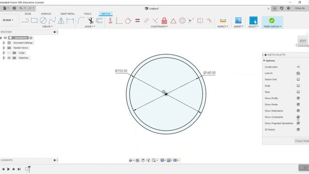Screen dimensions: 309x174
Task: Select the Rectangle sketch tool
Action: (34, 20)
